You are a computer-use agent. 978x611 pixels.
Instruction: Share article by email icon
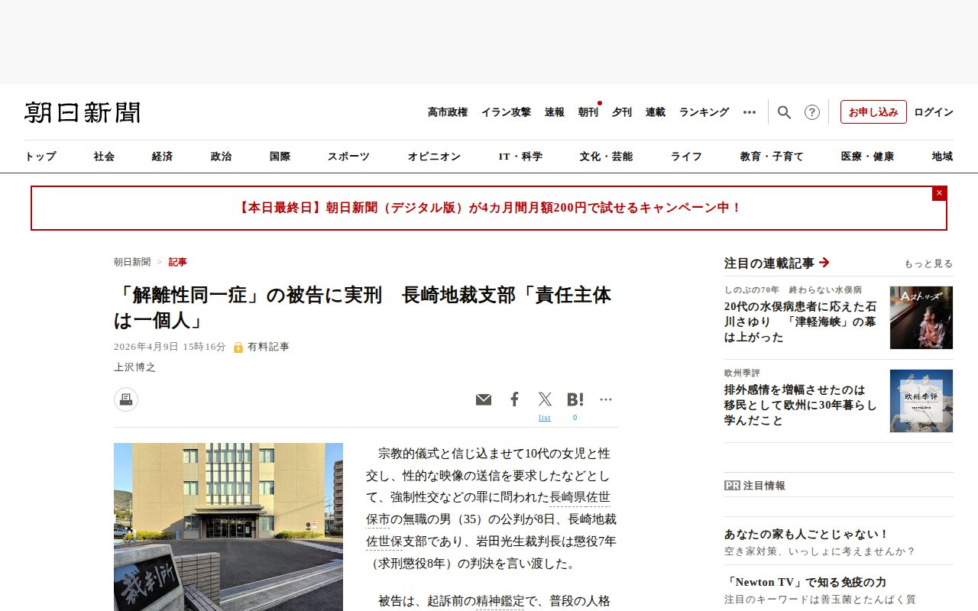[x=484, y=399]
